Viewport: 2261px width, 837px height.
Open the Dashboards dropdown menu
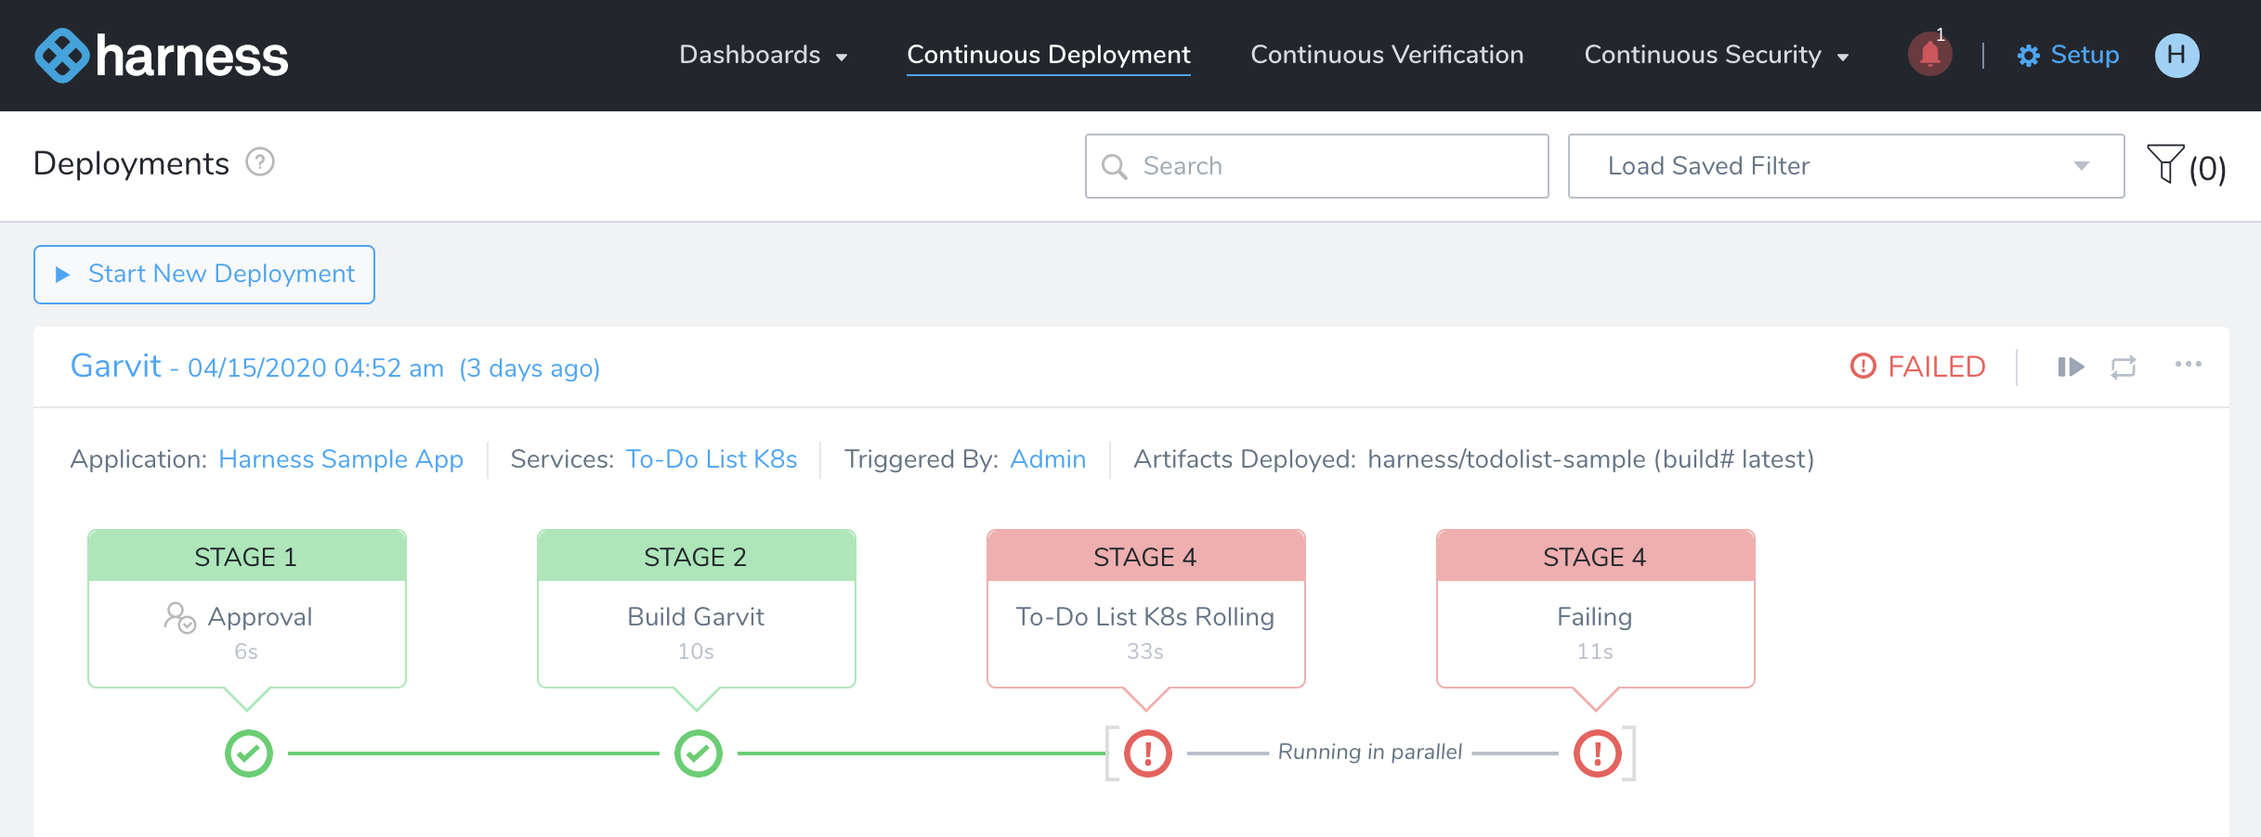click(x=763, y=55)
